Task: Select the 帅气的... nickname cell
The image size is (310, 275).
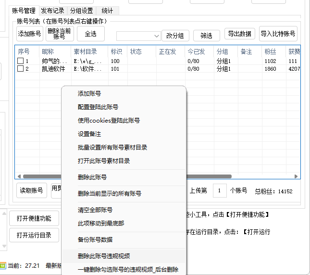Action: click(55, 61)
